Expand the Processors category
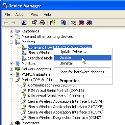This screenshot has height=125, width=125. [11, 123]
